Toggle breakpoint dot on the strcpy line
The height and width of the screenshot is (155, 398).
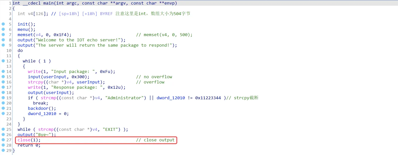coord(3,82)
